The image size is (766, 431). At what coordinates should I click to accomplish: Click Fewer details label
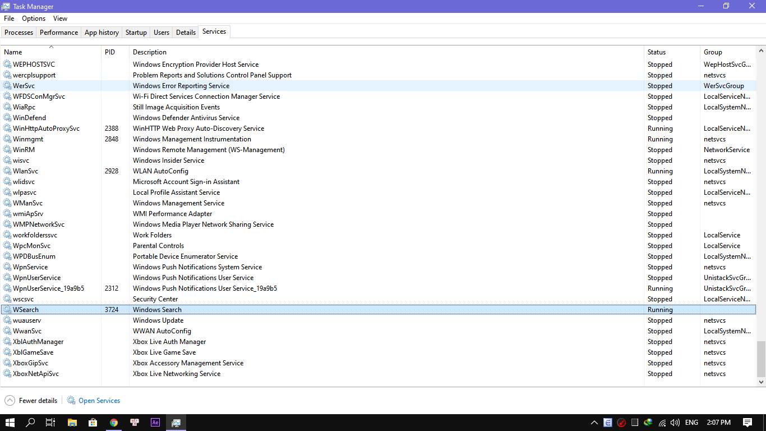[38, 401]
